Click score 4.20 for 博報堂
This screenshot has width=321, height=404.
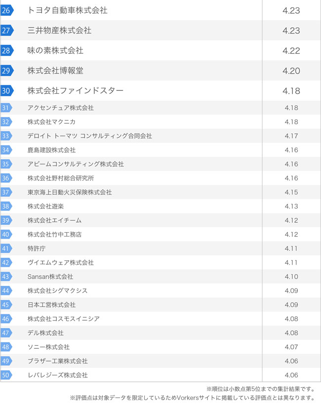pyautogui.click(x=291, y=71)
